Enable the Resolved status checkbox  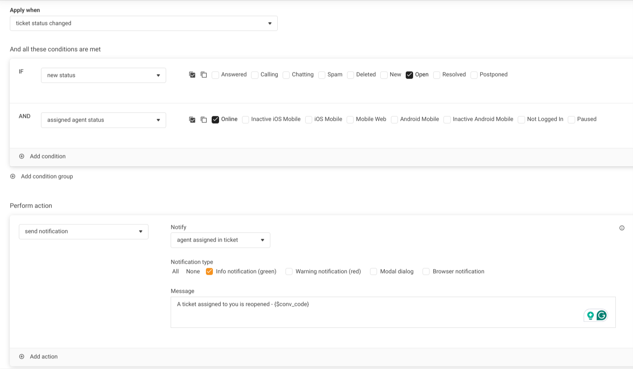[x=436, y=75]
